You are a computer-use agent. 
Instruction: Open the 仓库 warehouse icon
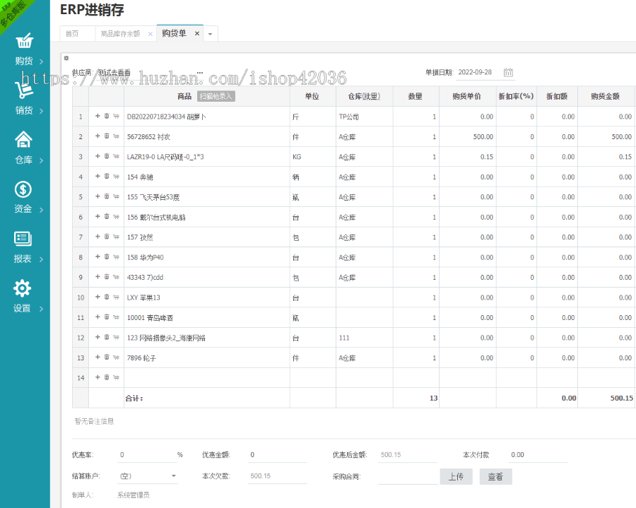pyautogui.click(x=23, y=139)
